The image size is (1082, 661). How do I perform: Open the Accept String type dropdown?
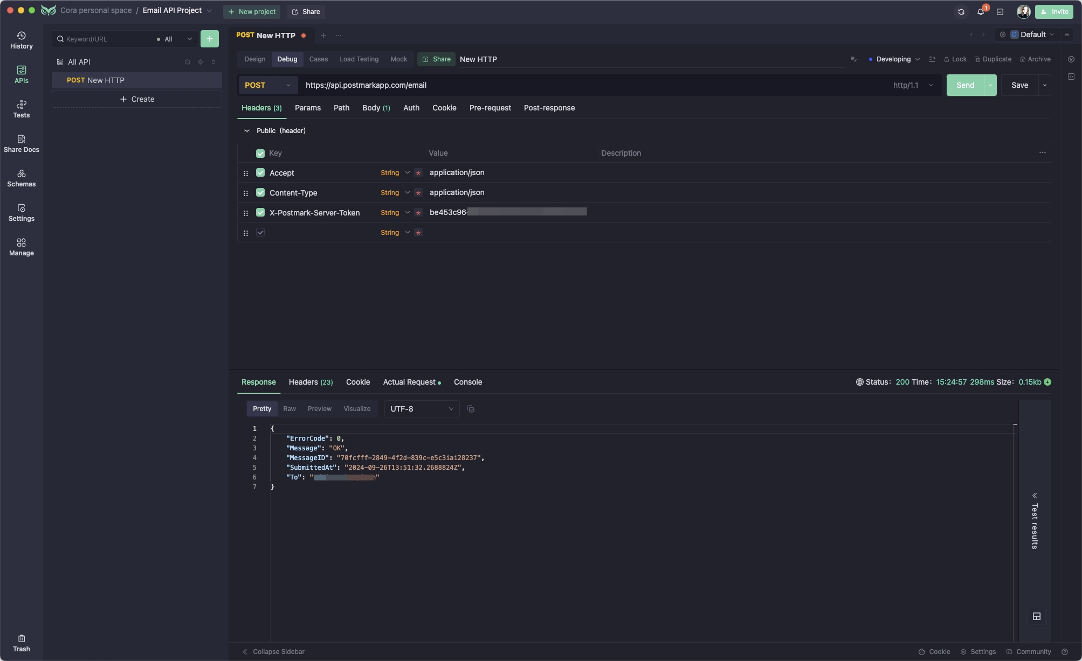(x=395, y=173)
